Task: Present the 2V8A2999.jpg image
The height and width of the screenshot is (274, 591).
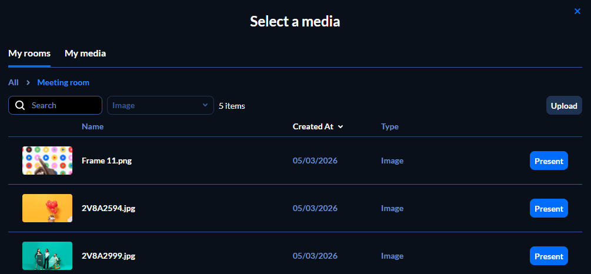Action: (548, 256)
